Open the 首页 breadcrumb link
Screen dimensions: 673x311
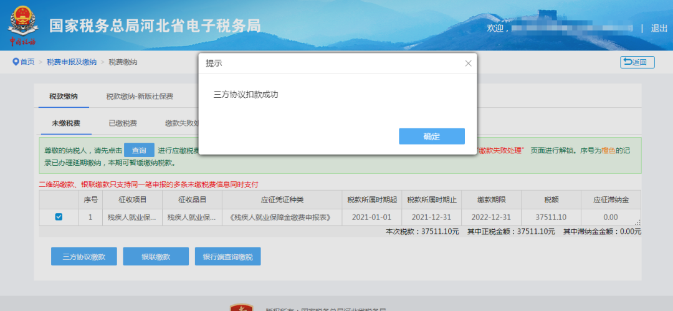tap(27, 62)
